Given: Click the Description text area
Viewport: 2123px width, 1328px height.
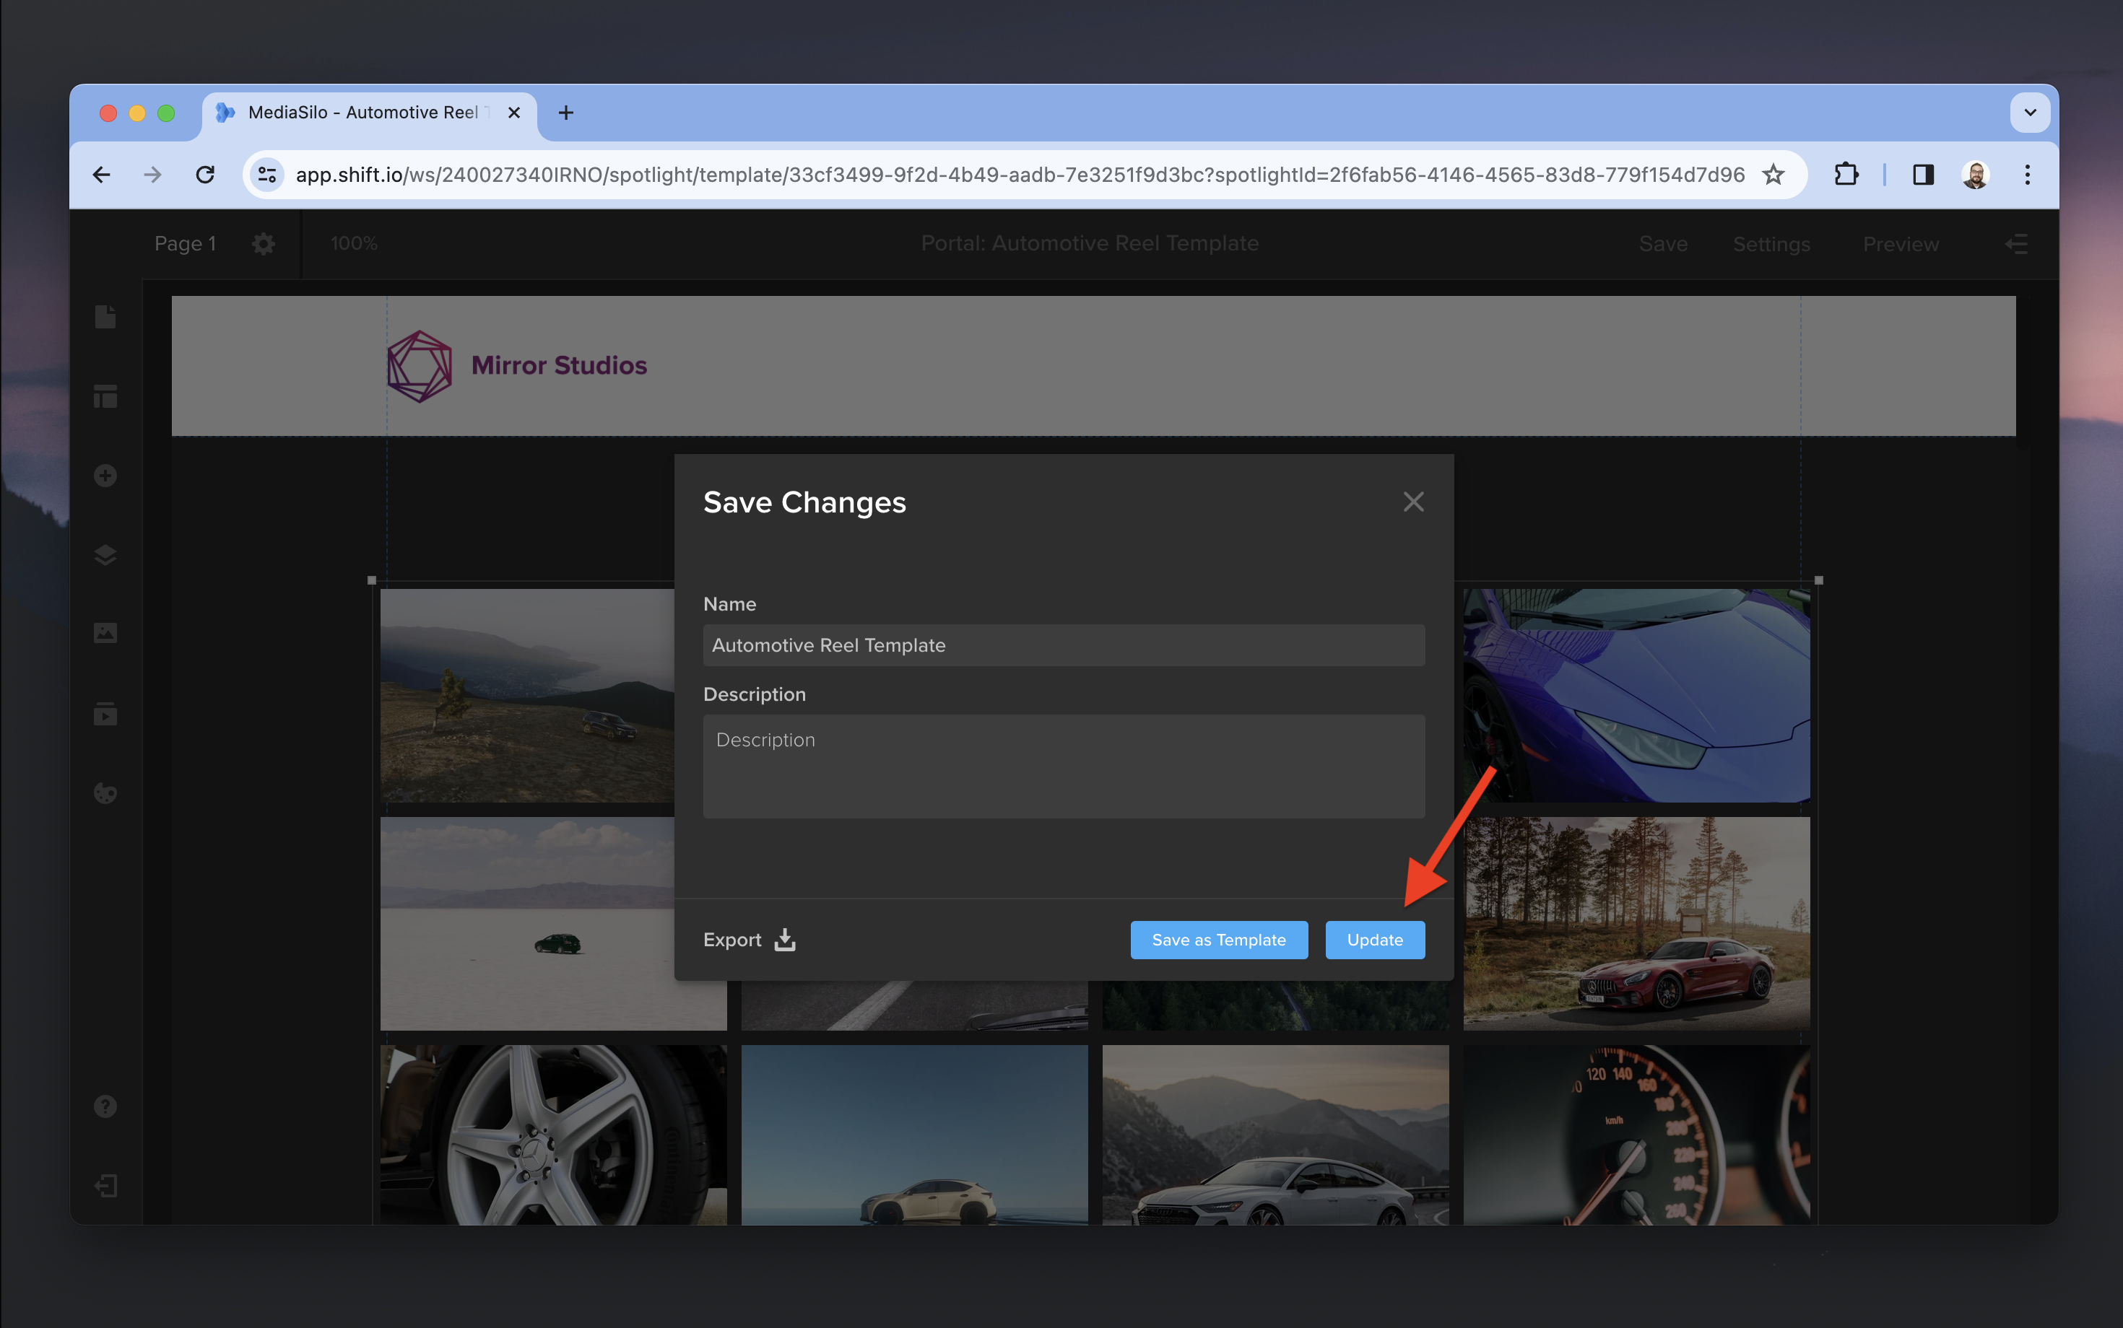Looking at the screenshot, I should (1063, 766).
